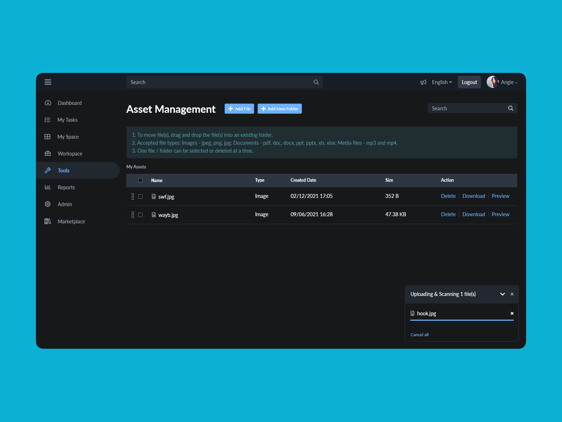Check the box for wayb.jpg
This screenshot has height=422, width=562.
click(x=140, y=215)
